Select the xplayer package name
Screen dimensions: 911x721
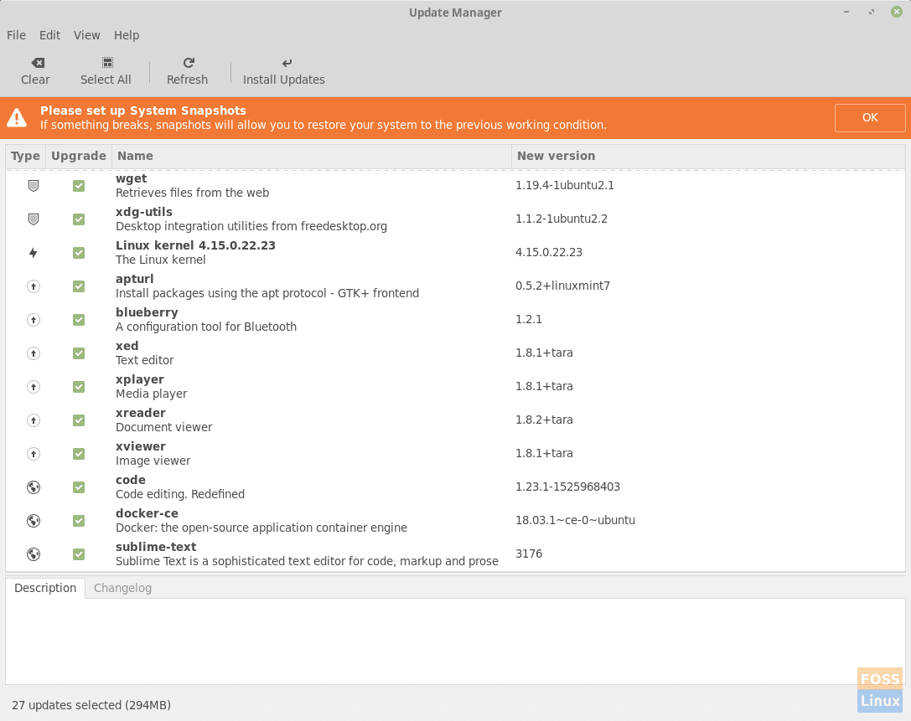coord(140,379)
